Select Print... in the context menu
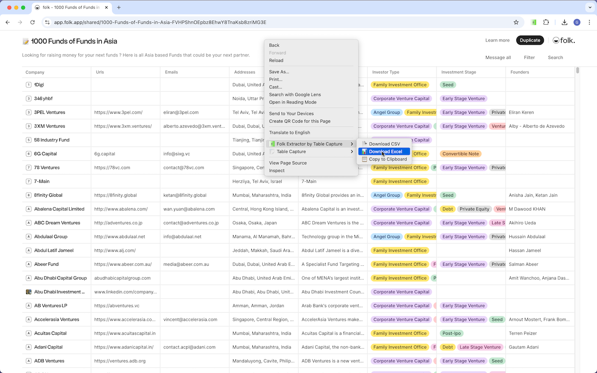The width and height of the screenshot is (597, 373). (311, 79)
